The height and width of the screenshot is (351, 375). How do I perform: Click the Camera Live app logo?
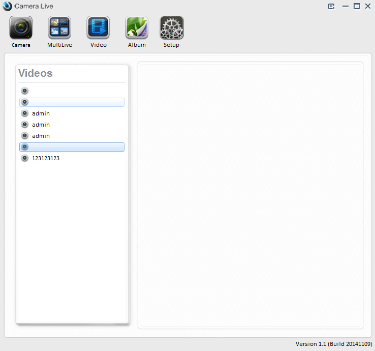click(x=7, y=6)
